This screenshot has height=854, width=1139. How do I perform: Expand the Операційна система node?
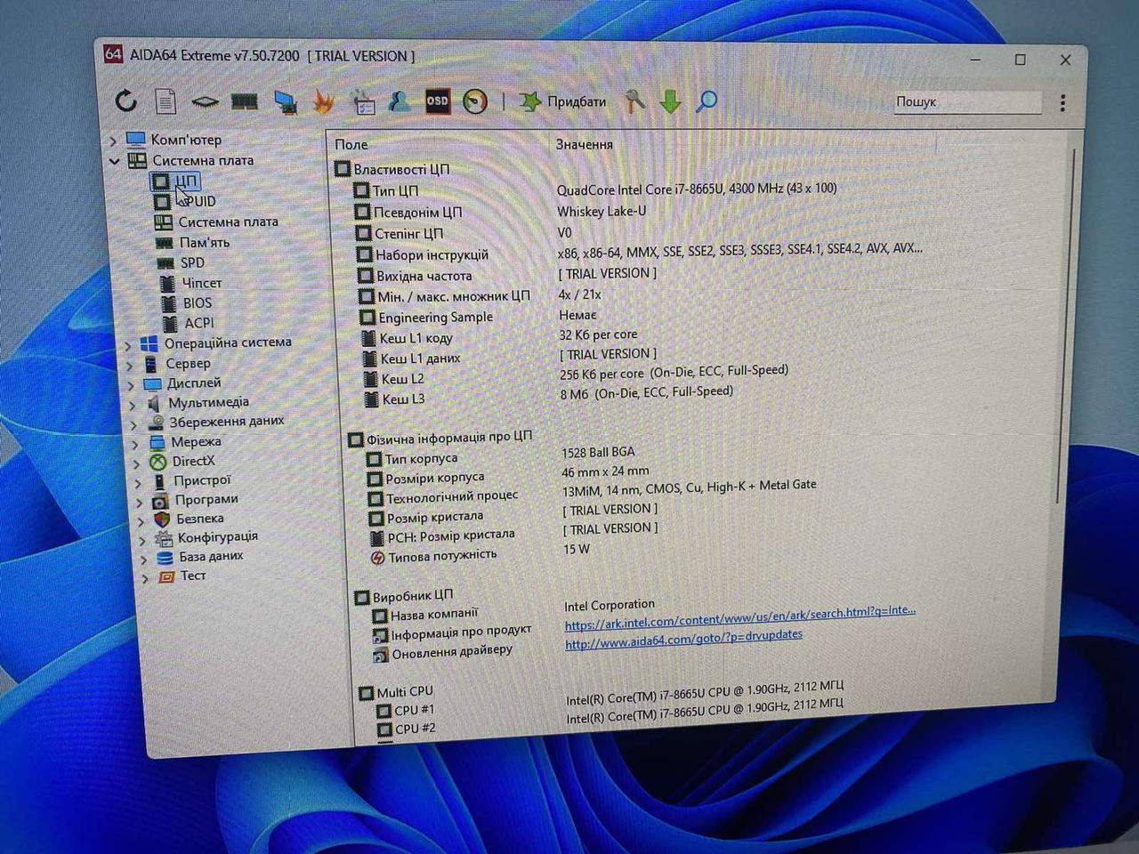[x=128, y=344]
